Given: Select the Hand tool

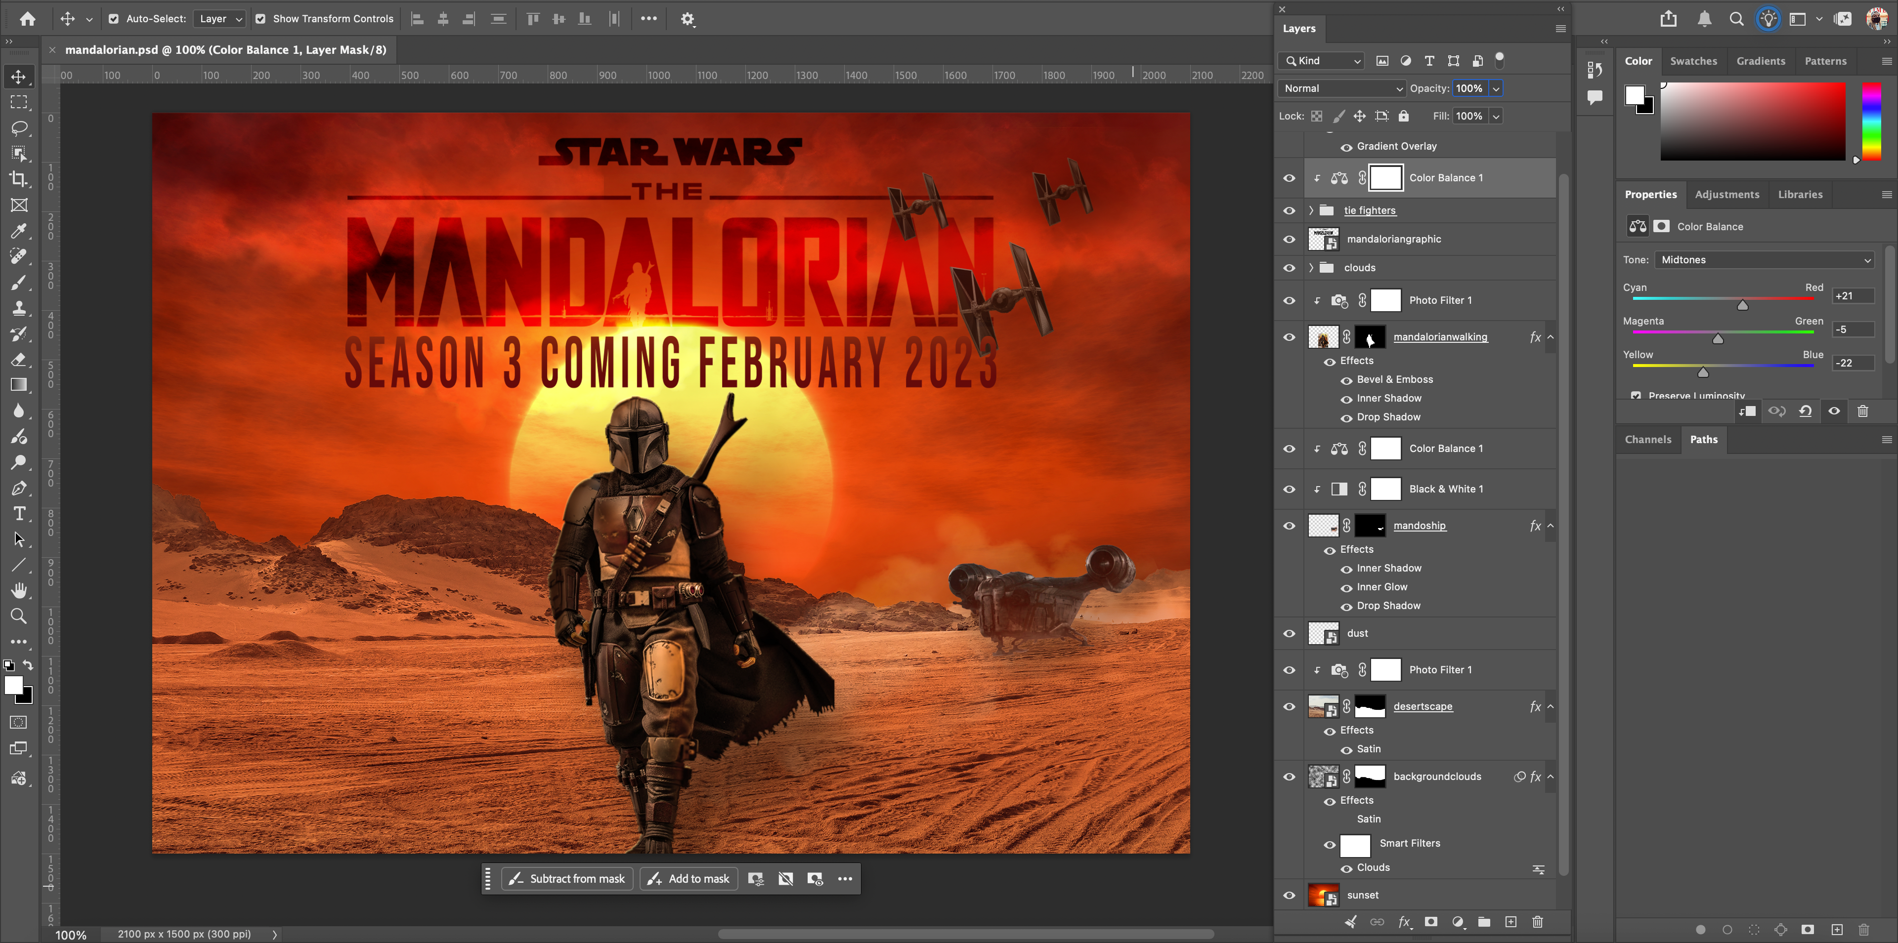Looking at the screenshot, I should 19,590.
